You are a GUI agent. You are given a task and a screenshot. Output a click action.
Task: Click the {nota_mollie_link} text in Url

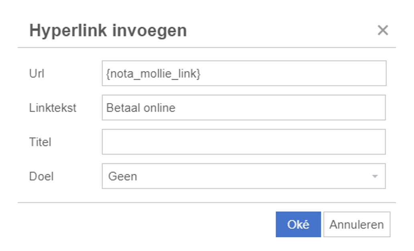tap(153, 73)
